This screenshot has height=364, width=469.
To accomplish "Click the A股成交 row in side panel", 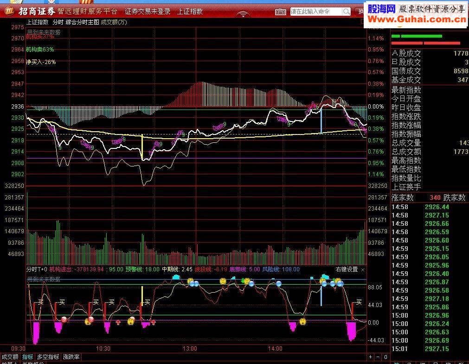I will (x=430, y=53).
